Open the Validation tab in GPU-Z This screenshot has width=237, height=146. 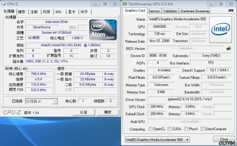170,11
